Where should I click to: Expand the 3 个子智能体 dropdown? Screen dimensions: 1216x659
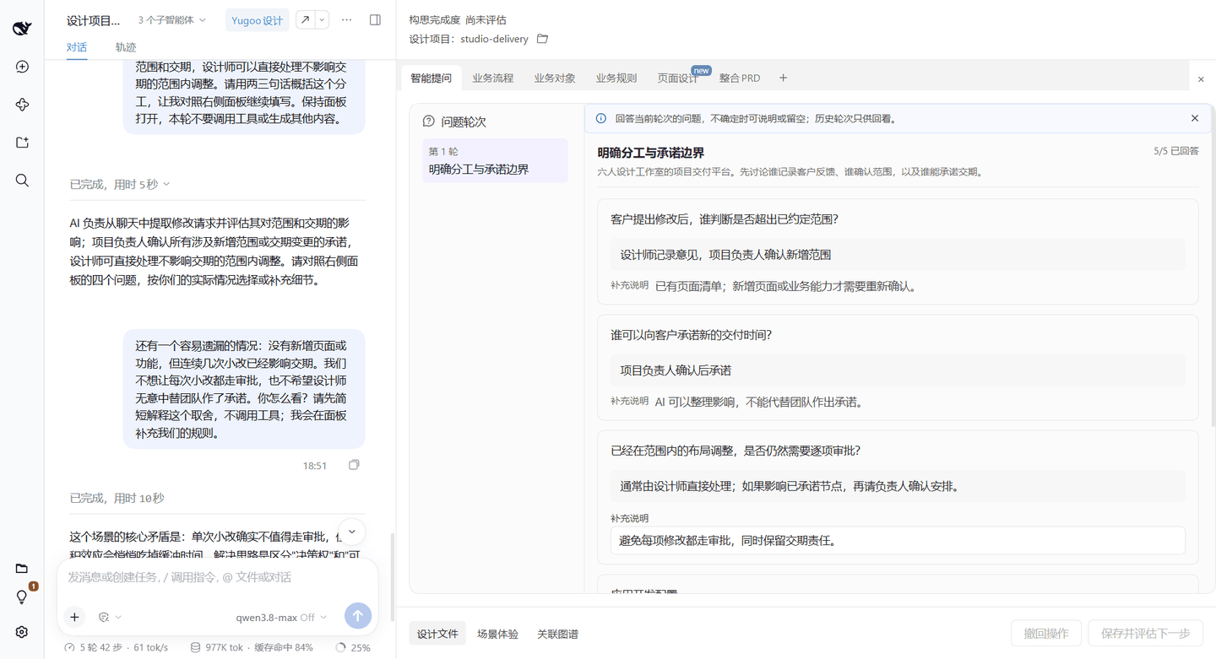click(172, 20)
